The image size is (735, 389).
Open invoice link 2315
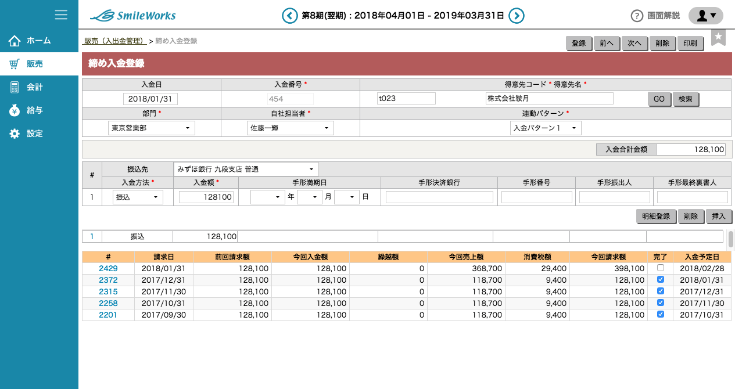[108, 291]
